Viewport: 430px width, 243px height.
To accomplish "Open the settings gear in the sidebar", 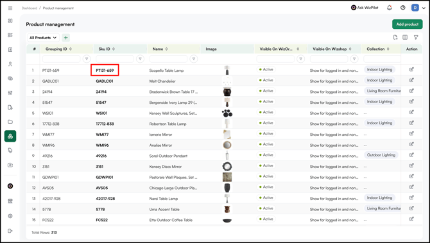I will (10, 216).
